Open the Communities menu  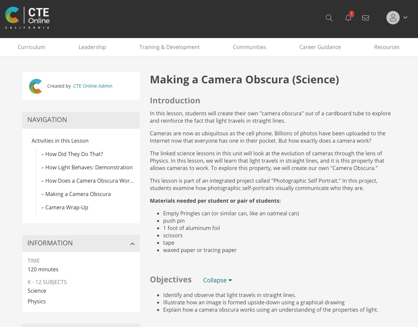tap(249, 47)
